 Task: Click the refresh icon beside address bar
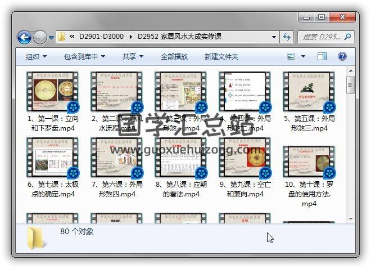[x=287, y=37]
